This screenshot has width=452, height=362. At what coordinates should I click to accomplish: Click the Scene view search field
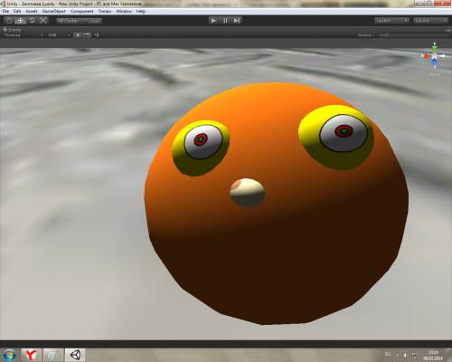(x=413, y=35)
